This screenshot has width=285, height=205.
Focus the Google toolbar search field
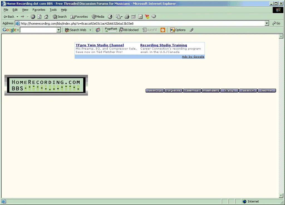click(38, 30)
